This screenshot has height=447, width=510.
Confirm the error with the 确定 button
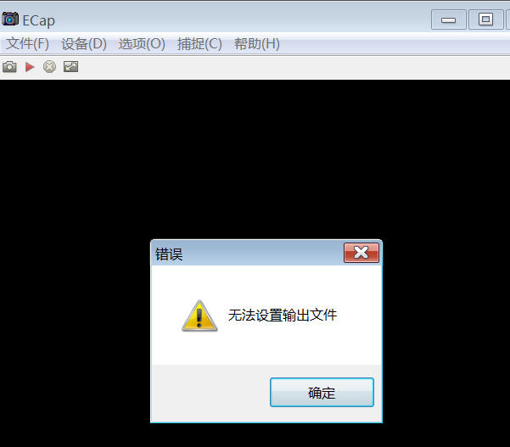coord(322,393)
